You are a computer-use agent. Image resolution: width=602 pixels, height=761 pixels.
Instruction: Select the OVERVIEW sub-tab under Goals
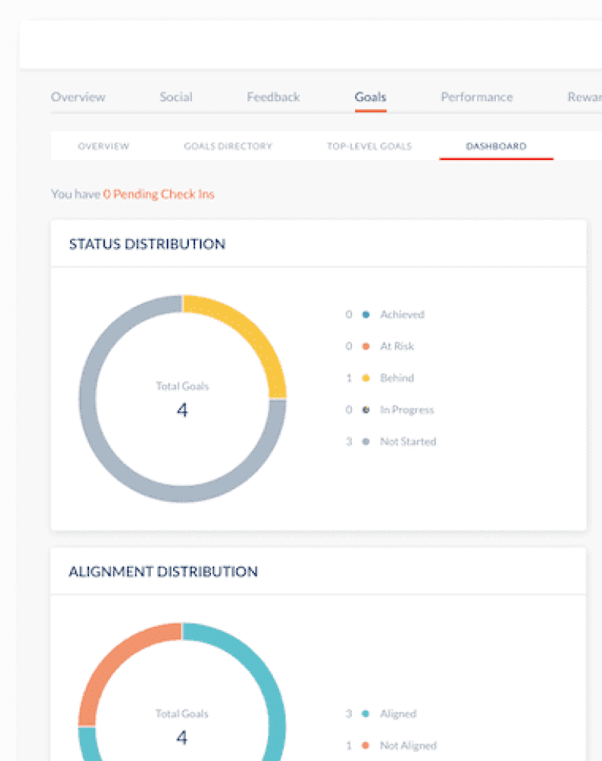pos(104,146)
